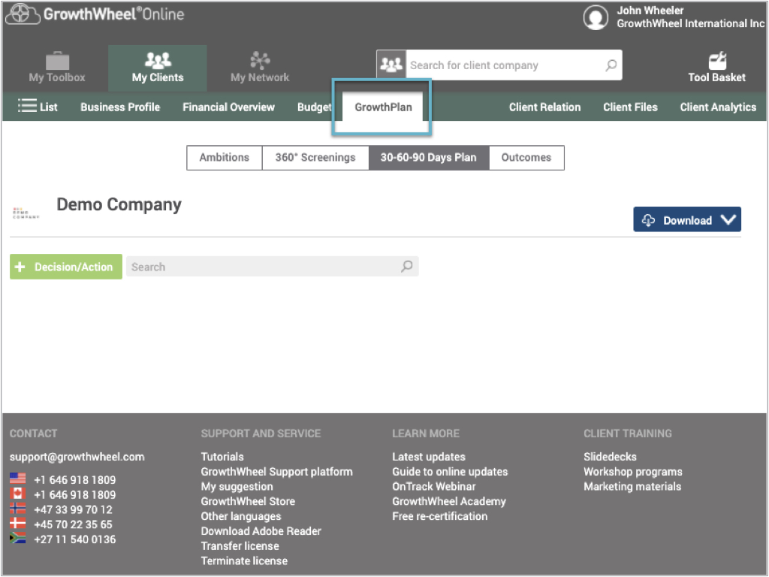Open the user profile avatar icon
769x577 pixels.
pyautogui.click(x=596, y=17)
